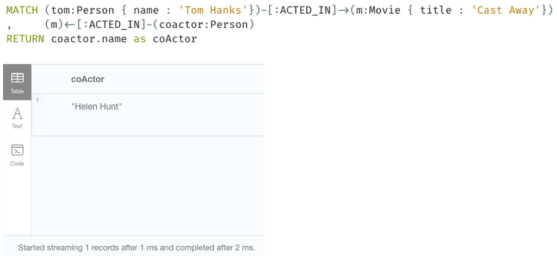Screen dimensions: 557x256
Task: Click the coActor column header
Action: (x=88, y=79)
